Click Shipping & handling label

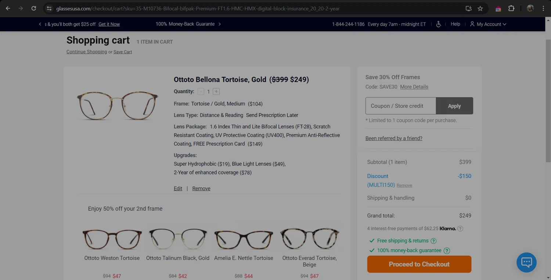pos(390,198)
